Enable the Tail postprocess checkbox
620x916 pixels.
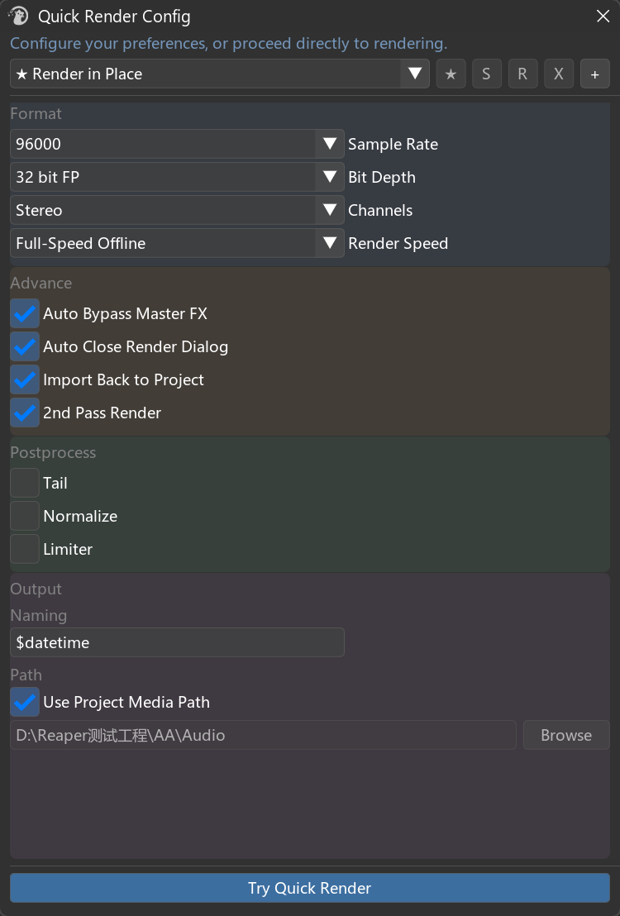point(25,483)
